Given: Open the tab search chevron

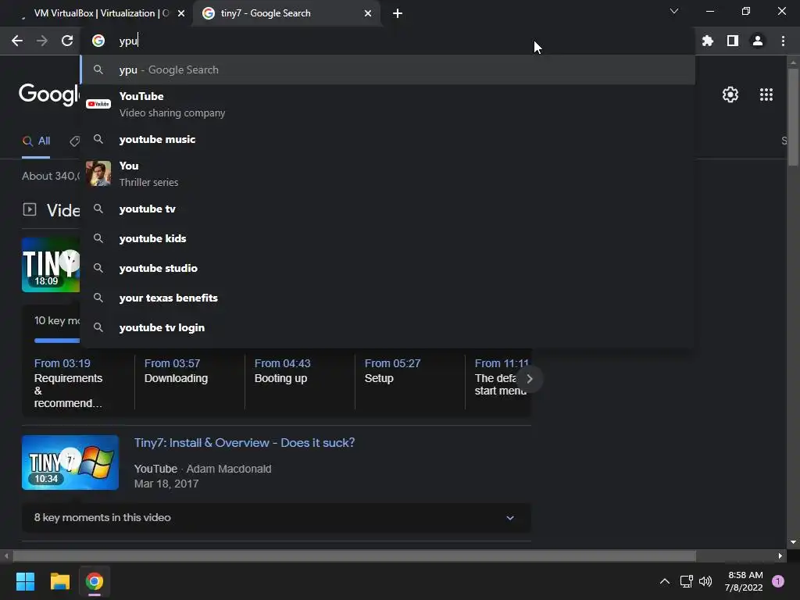Looking at the screenshot, I should [674, 11].
